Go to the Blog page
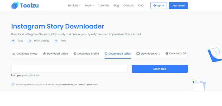This screenshot has width=222, height=106. click(x=116, y=5)
